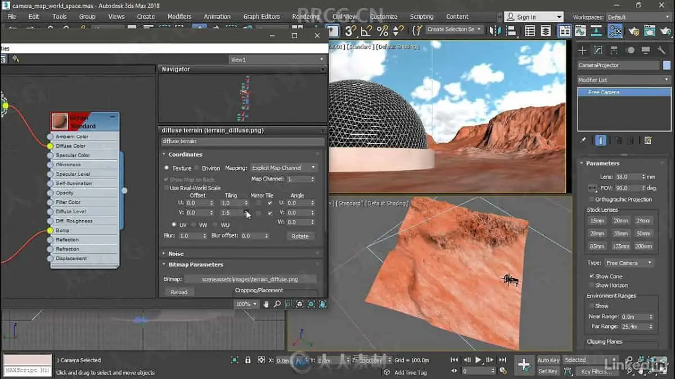Open Explicit Map Channel mapping dropdown
The image size is (675, 379).
click(283, 168)
